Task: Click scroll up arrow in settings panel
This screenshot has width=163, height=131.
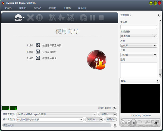Action: pos(160,21)
